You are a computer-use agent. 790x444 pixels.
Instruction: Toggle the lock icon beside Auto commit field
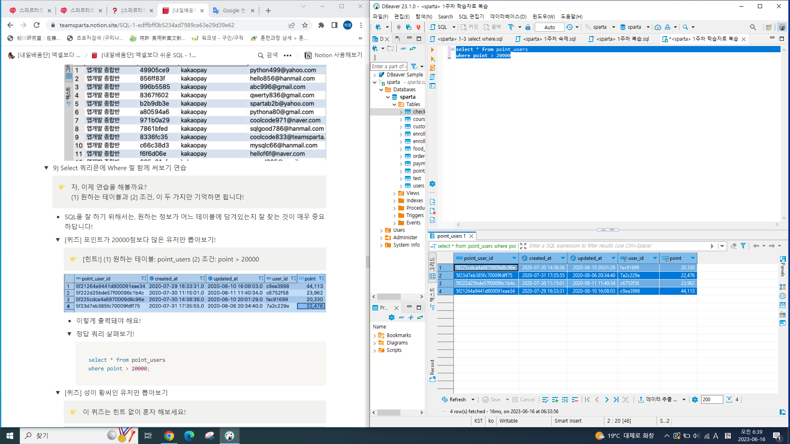click(528, 27)
